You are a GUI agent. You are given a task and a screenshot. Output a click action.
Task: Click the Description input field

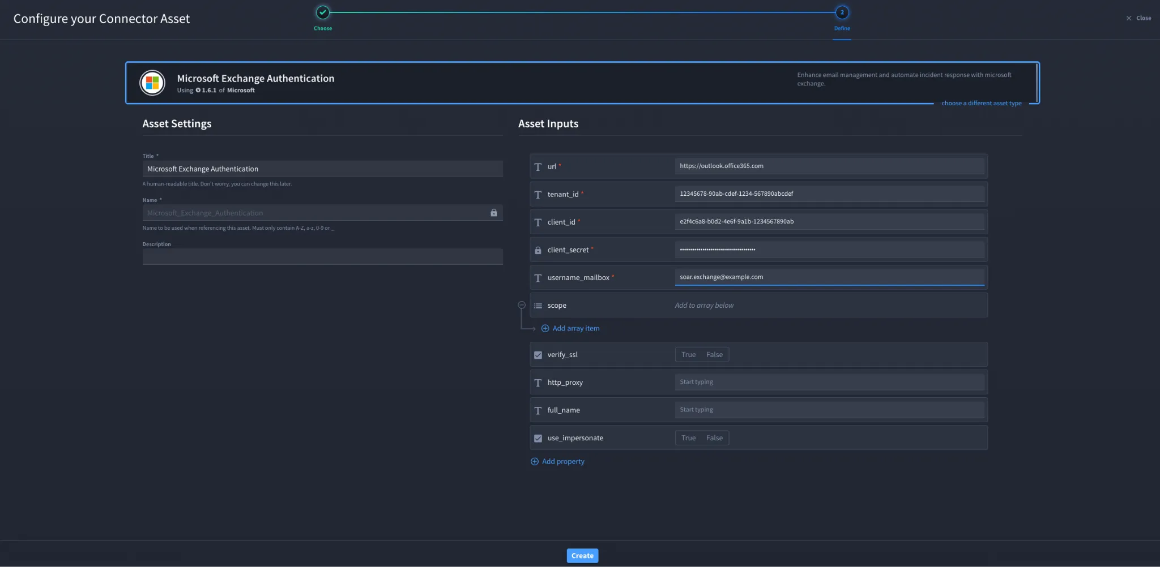tap(322, 257)
